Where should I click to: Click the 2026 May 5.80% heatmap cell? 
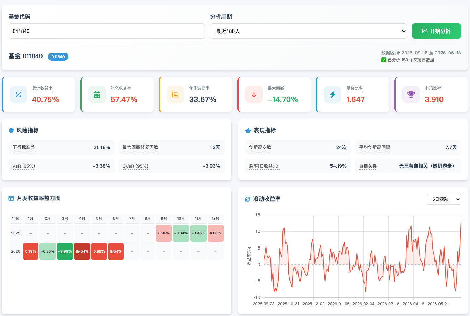(99, 252)
